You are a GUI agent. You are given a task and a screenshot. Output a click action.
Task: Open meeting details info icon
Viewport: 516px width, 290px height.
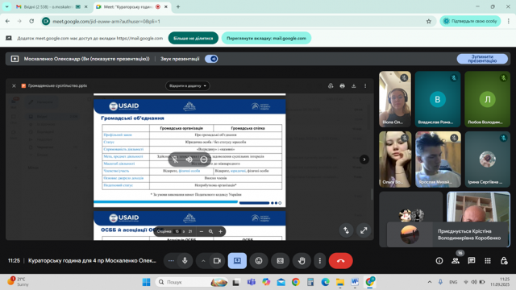pyautogui.click(x=439, y=261)
